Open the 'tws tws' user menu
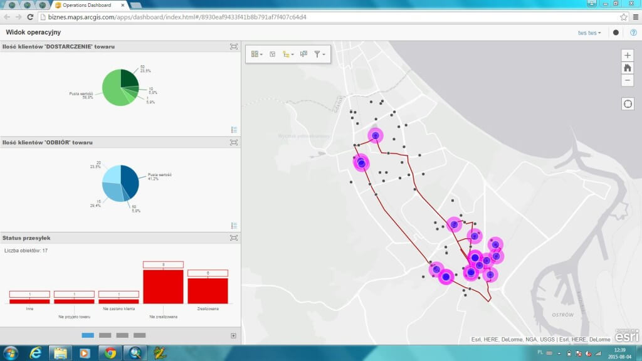The width and height of the screenshot is (642, 361). click(x=589, y=33)
